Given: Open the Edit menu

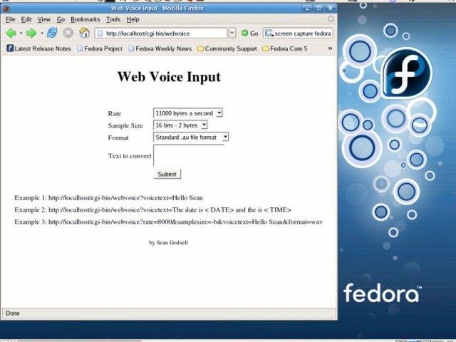Looking at the screenshot, I should pyautogui.click(x=26, y=19).
